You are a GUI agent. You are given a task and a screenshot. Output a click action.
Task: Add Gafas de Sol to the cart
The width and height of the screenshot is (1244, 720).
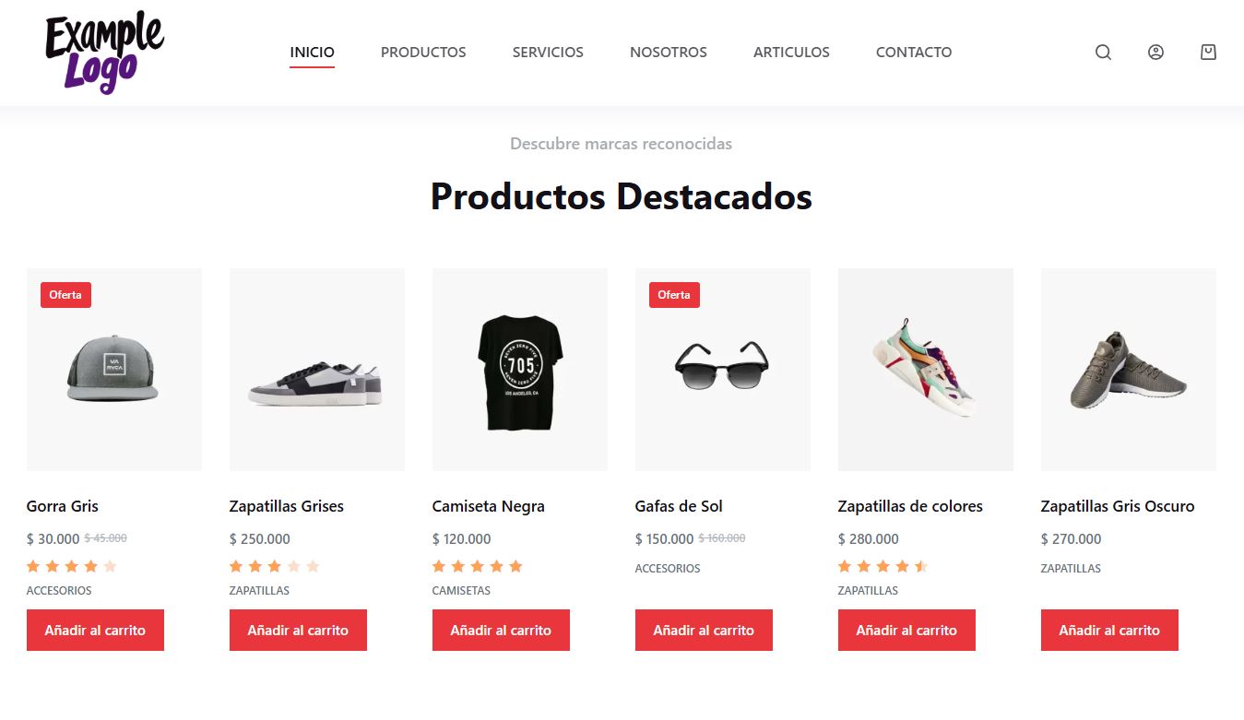[704, 631]
